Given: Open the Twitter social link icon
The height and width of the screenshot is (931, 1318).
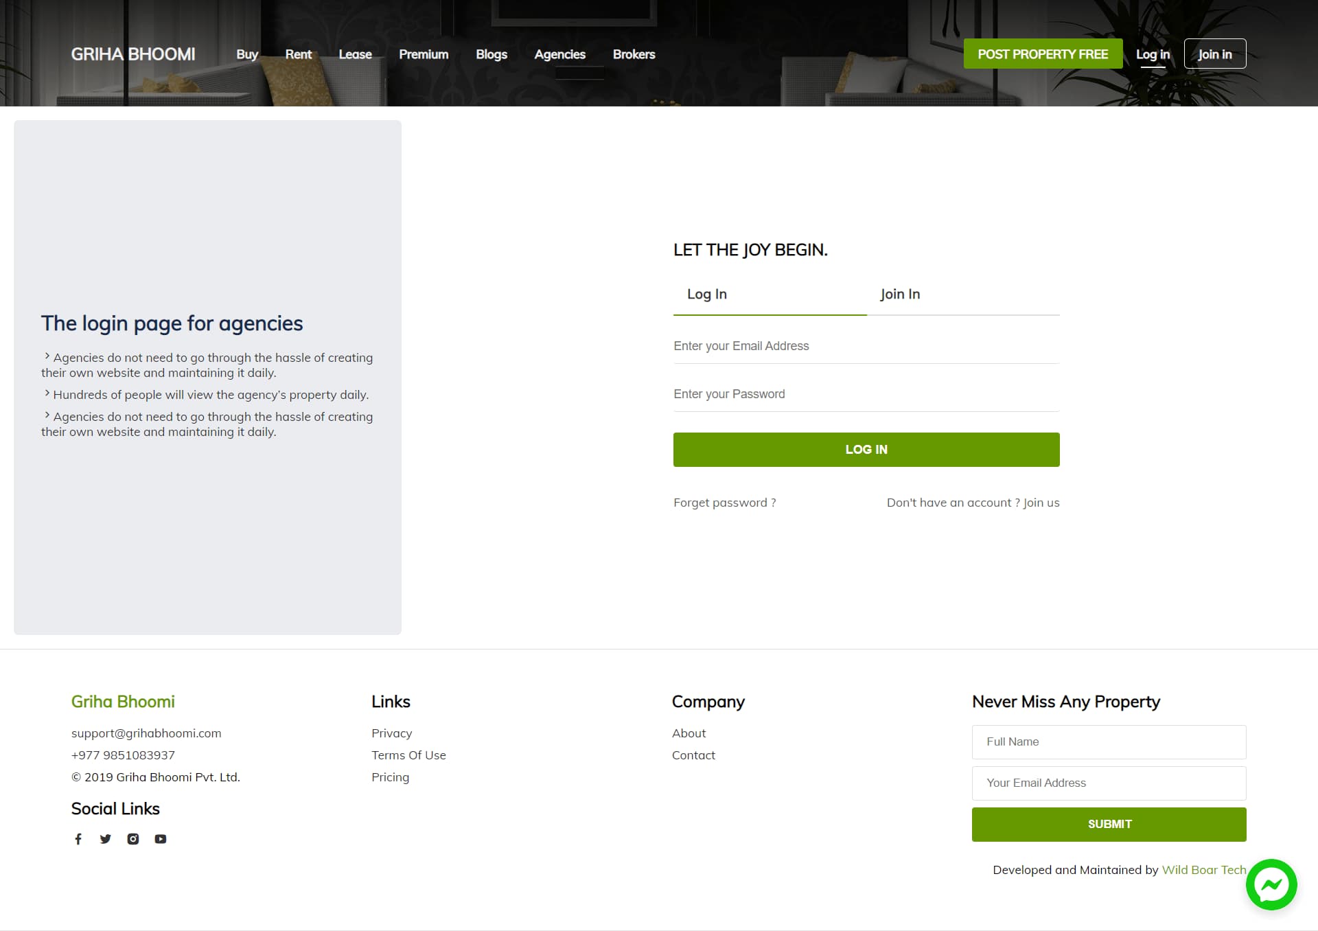Looking at the screenshot, I should coord(106,839).
